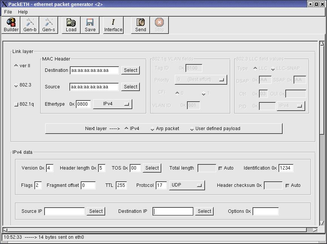Open the File menu
Image resolution: width=327 pixels, height=244 pixels.
(8, 12)
